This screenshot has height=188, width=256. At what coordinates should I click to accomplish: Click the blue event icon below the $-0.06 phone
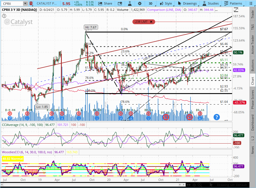10,118
